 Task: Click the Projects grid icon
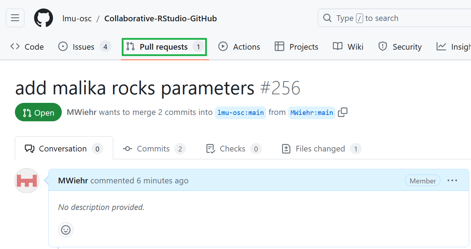[280, 46]
